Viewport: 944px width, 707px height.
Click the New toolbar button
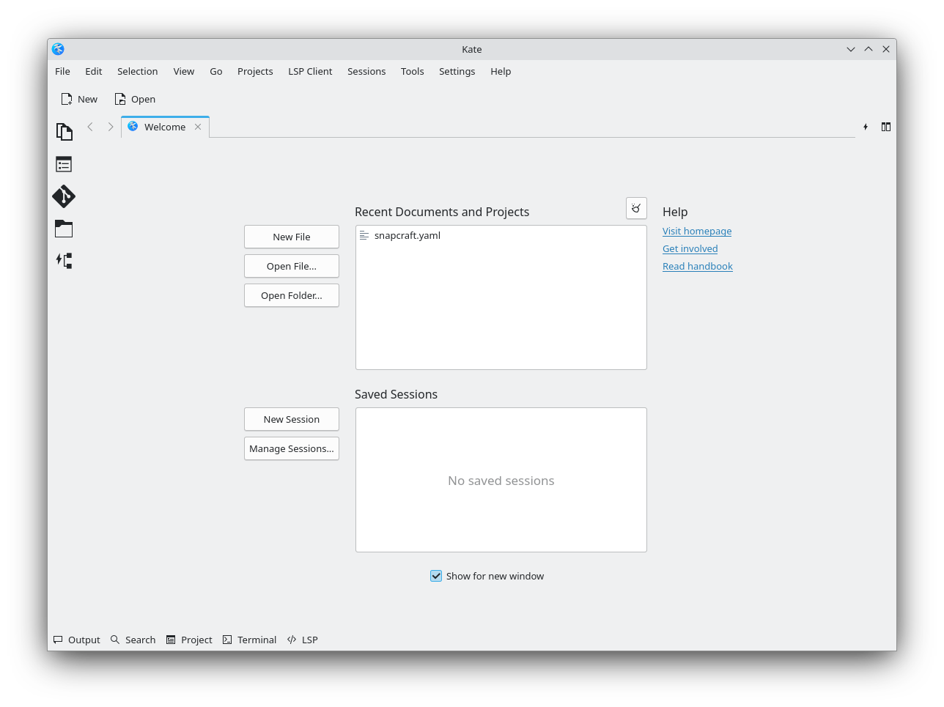click(x=79, y=99)
